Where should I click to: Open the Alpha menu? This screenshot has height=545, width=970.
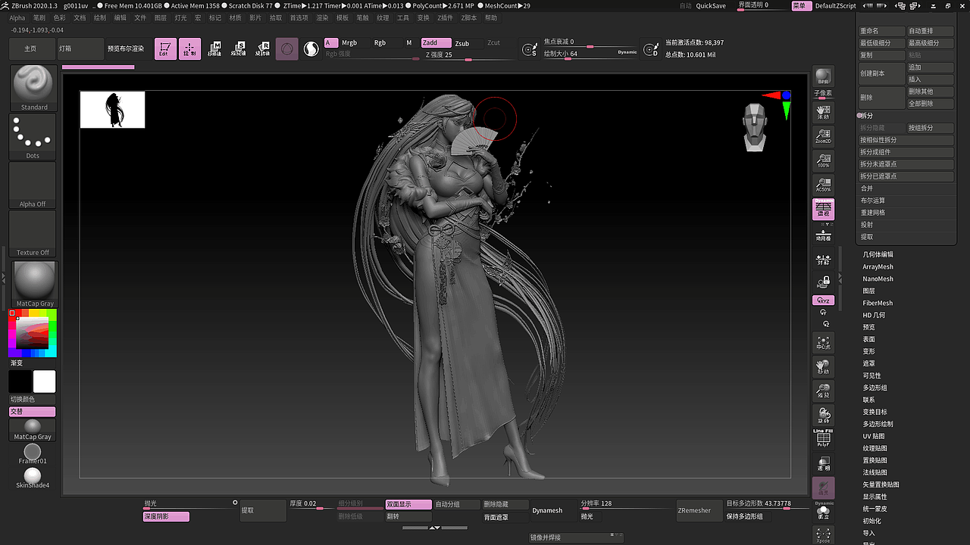pos(17,17)
